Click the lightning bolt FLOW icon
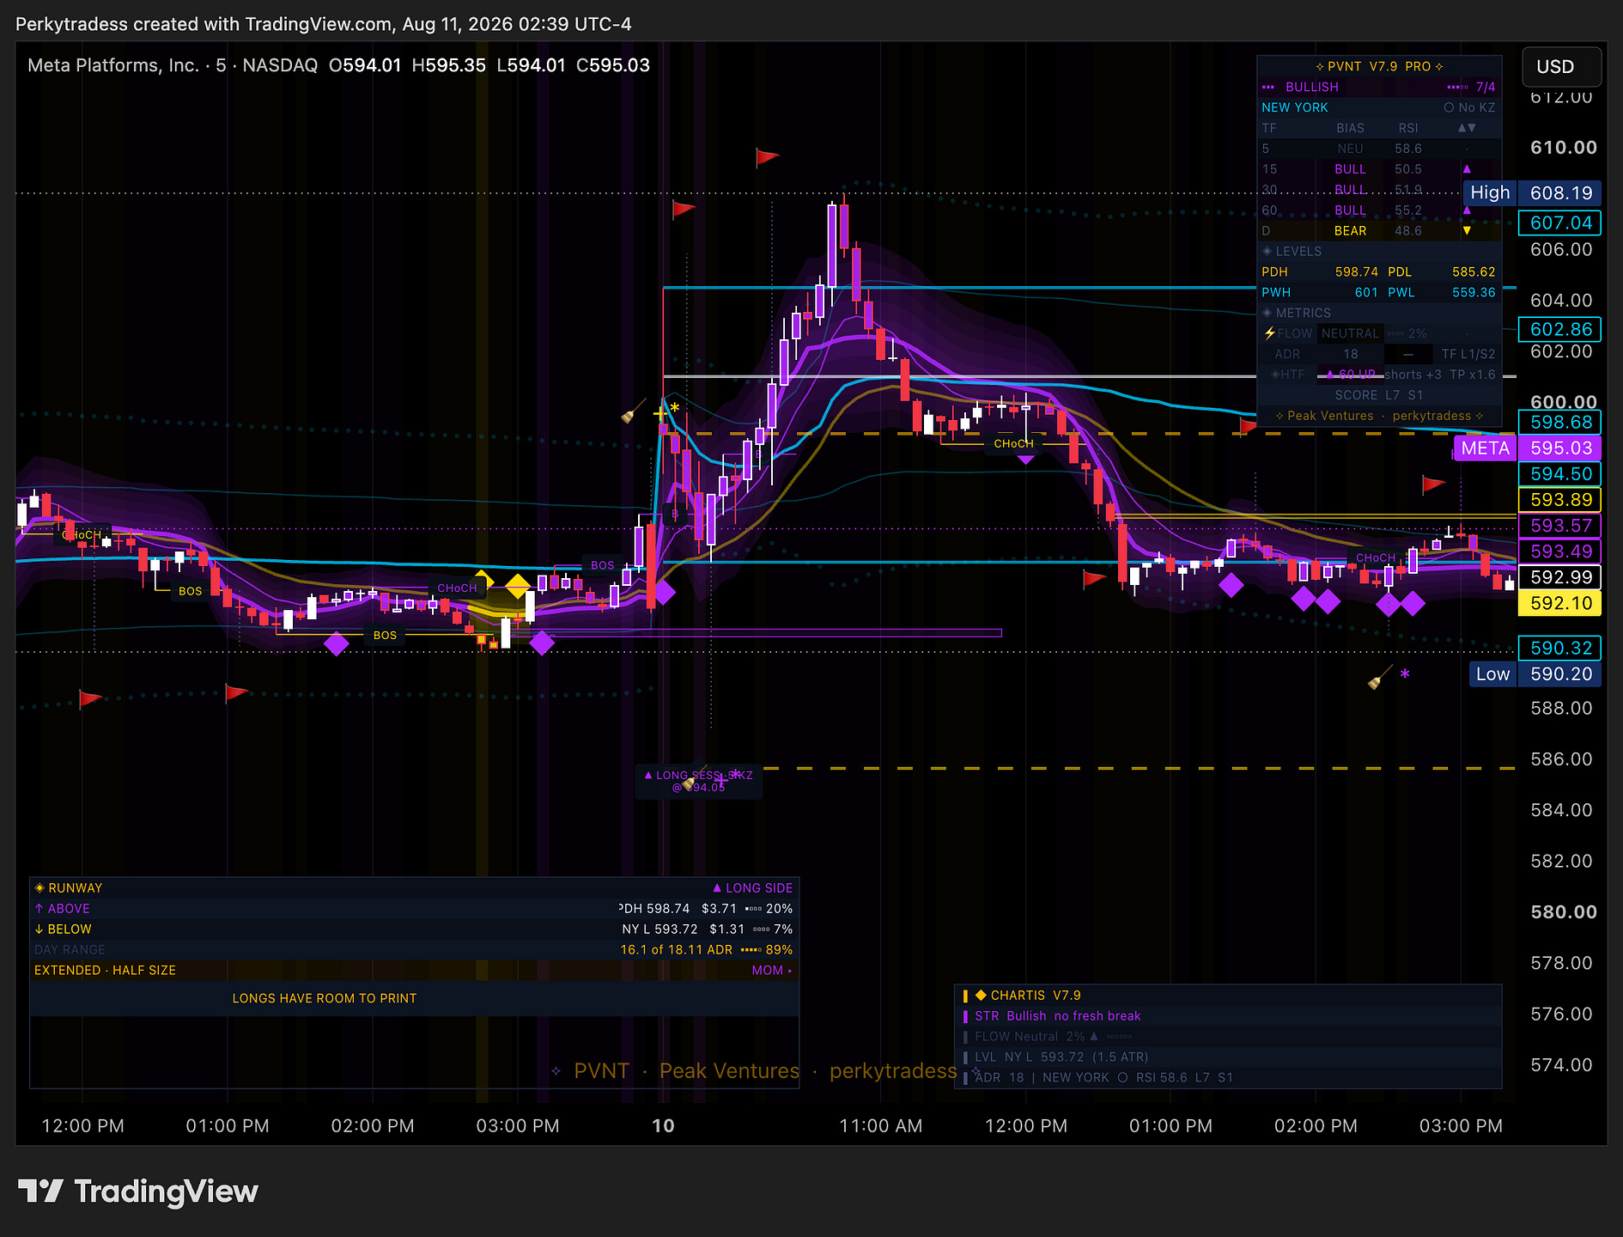Screen dimensions: 1623x1237 1269,333
